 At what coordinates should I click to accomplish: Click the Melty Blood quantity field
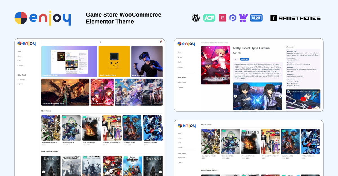pos(235,59)
